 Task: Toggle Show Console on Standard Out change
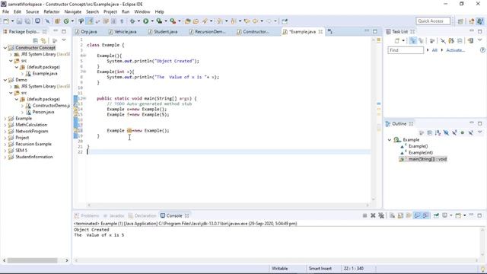pyautogui.click(x=417, y=215)
